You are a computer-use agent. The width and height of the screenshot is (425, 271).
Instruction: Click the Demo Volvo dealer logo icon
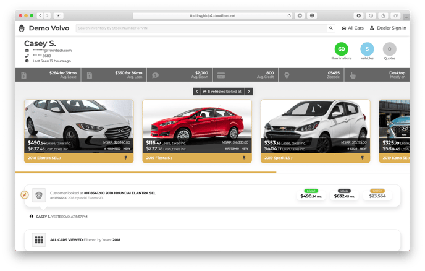point(22,28)
